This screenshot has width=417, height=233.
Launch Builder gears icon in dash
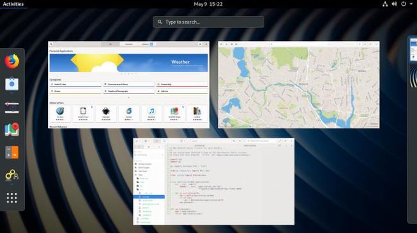coord(12,175)
